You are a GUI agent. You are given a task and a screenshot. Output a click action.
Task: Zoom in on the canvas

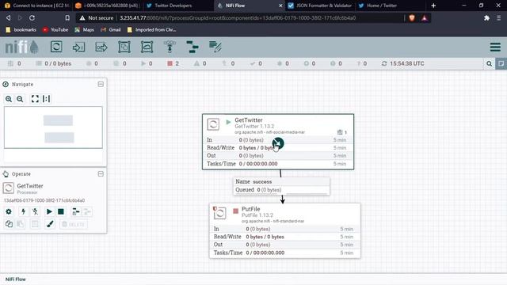9,99
